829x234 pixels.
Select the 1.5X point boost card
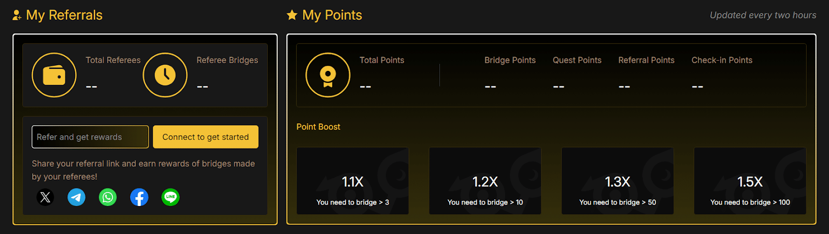[750, 181]
